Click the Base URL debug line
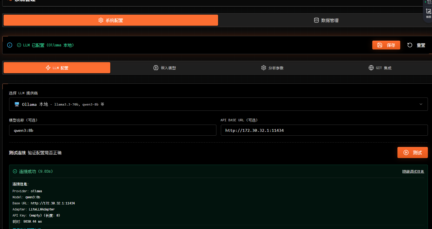 pos(44,203)
